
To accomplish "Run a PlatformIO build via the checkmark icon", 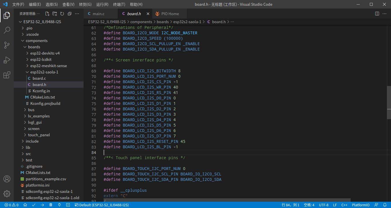I will (x=33, y=205).
